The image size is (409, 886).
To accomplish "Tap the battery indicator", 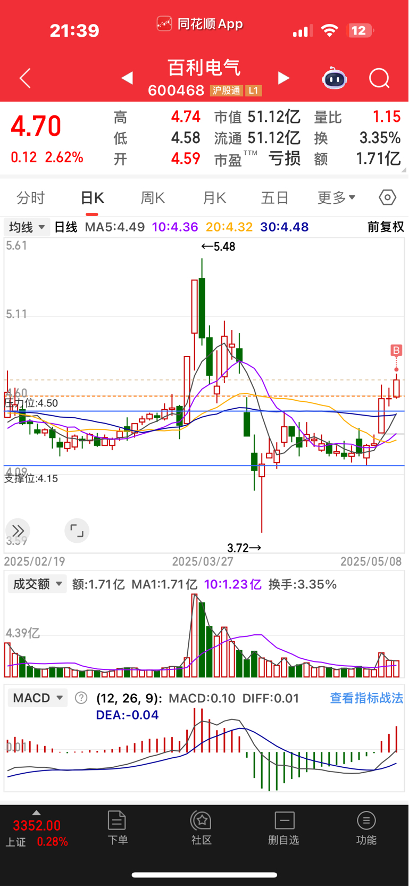I will coord(360,31).
